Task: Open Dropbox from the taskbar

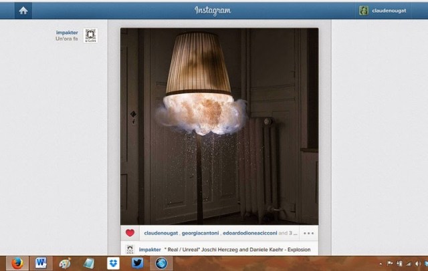Action: point(113,263)
